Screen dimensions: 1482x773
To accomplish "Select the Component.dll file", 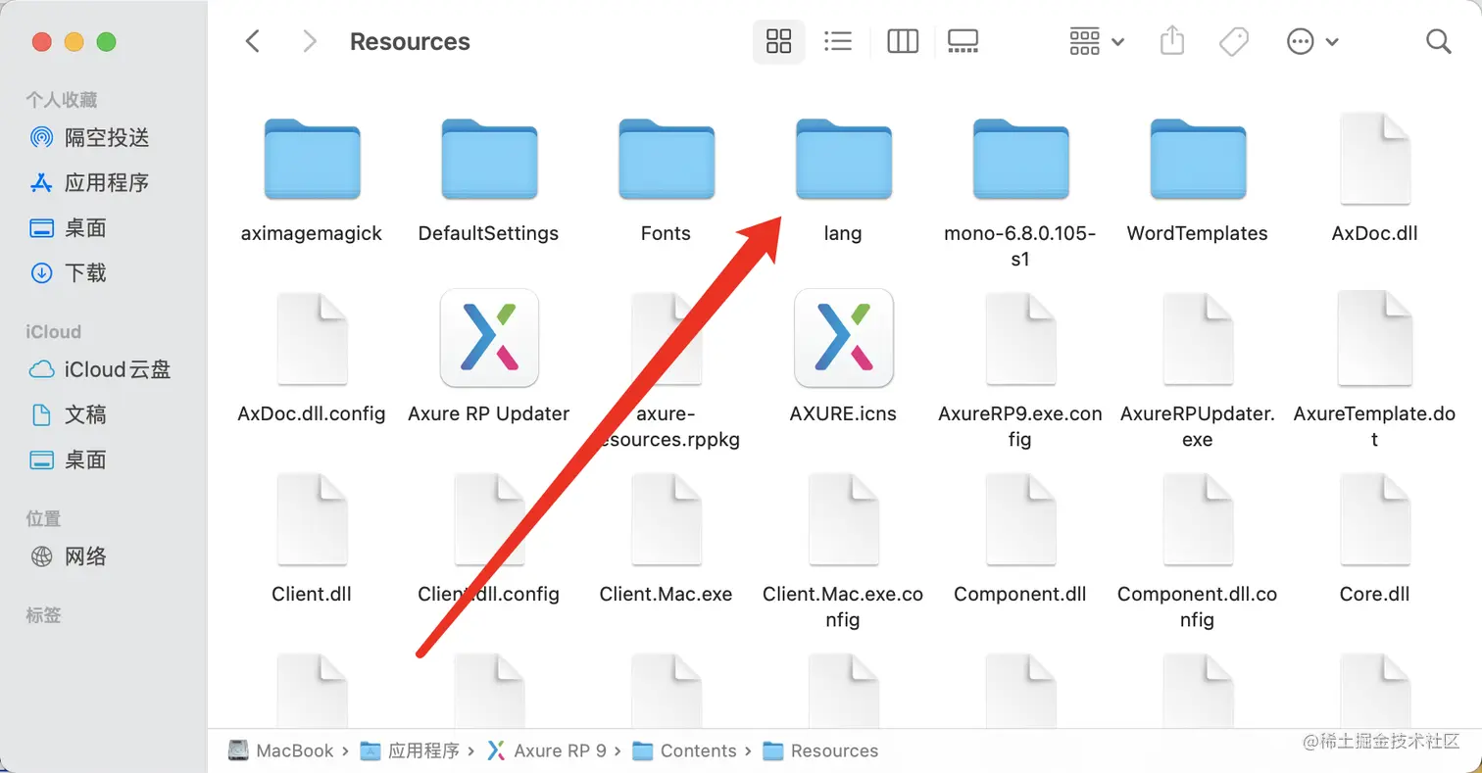I will [1020, 519].
